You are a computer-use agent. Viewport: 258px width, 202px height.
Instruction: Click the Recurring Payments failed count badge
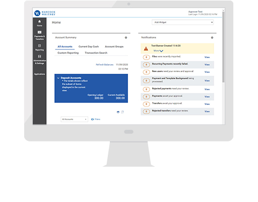[146, 65]
